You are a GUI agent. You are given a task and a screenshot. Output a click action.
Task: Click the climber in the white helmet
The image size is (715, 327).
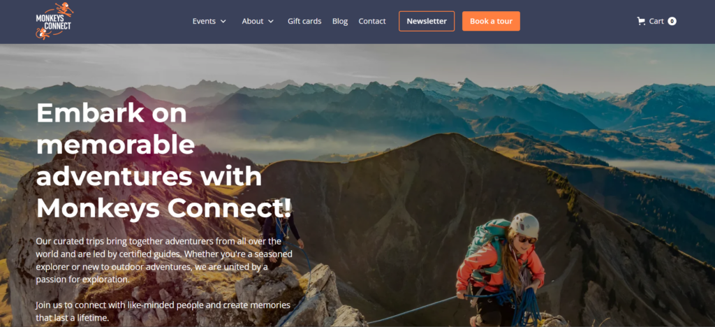click(501, 269)
